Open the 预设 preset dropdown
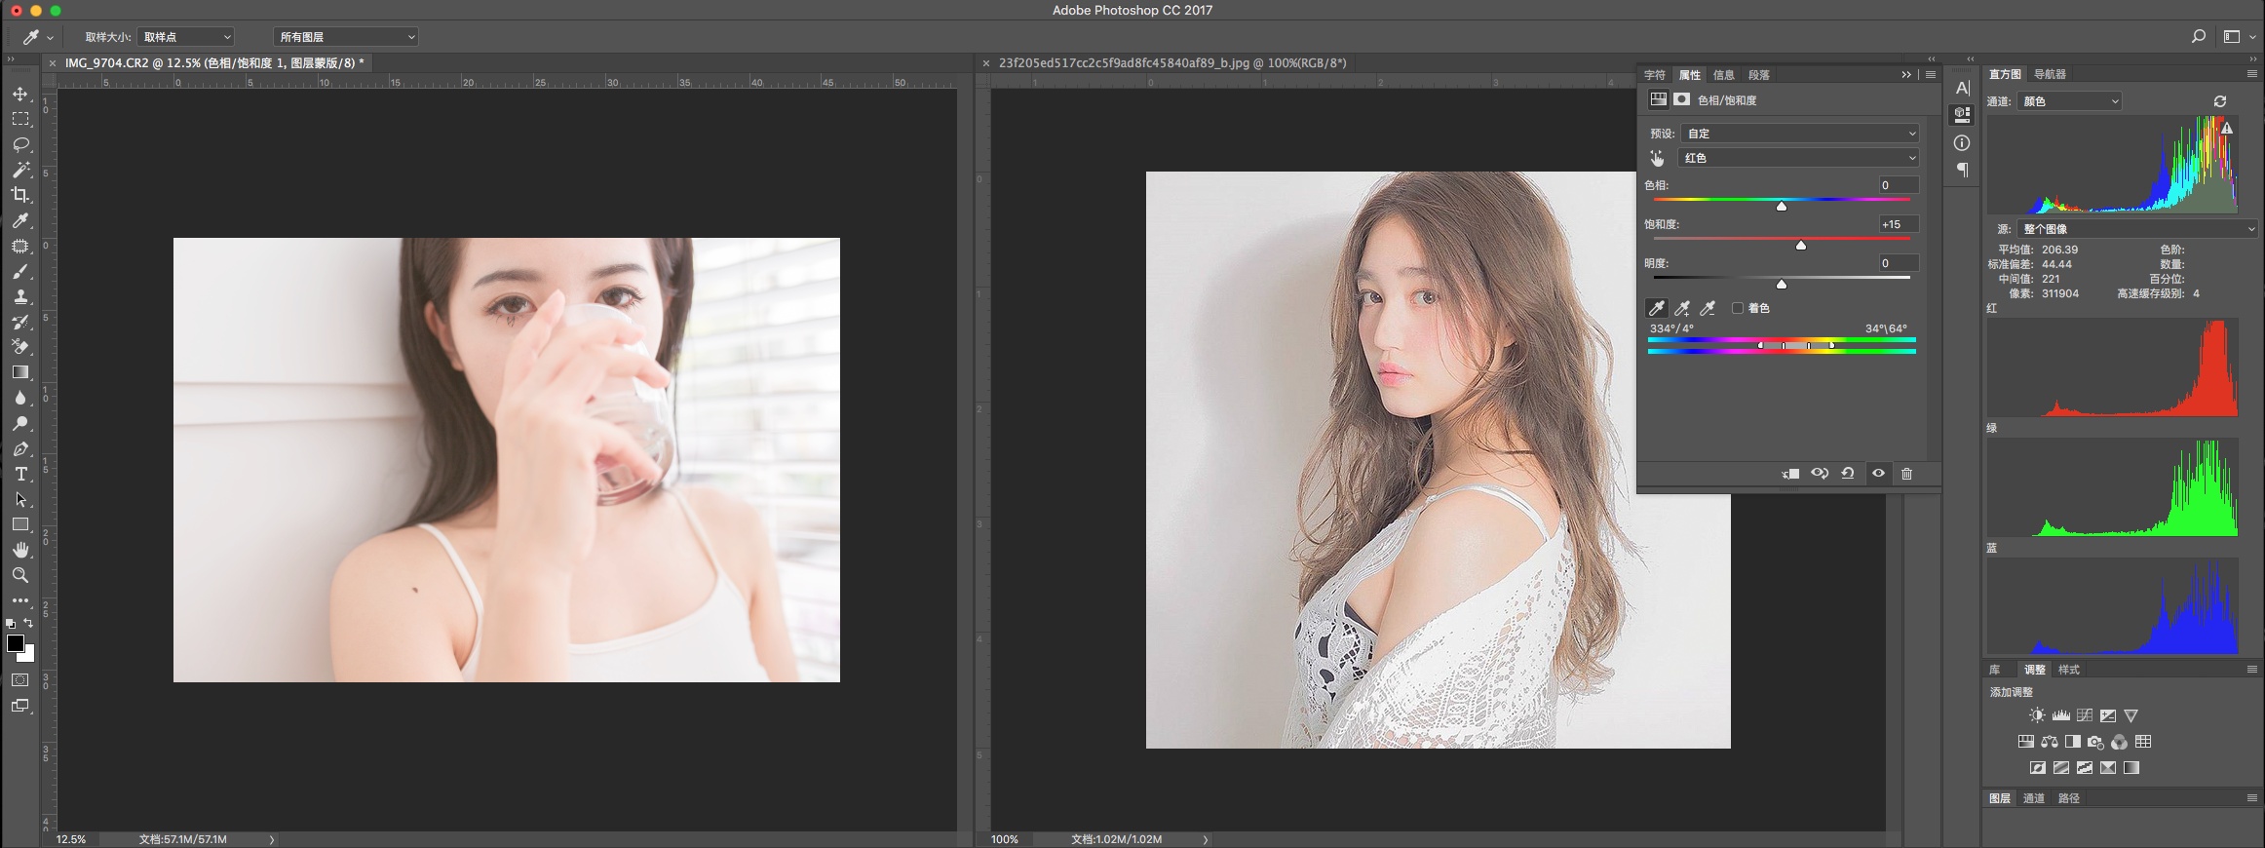Viewport: 2265px width, 848px height. (x=1800, y=134)
